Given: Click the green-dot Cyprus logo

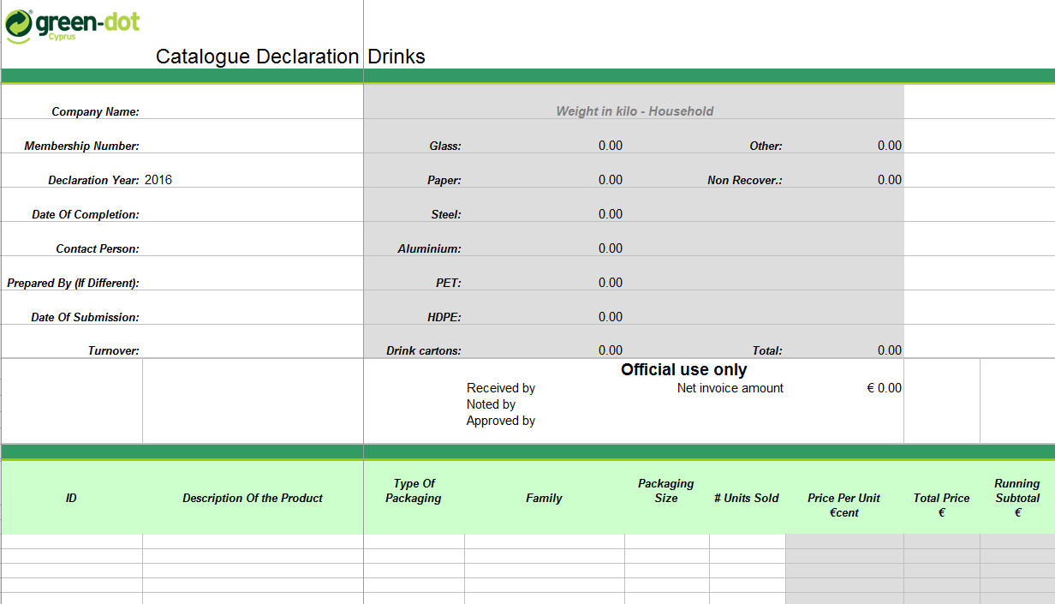Looking at the screenshot, I should point(72,26).
